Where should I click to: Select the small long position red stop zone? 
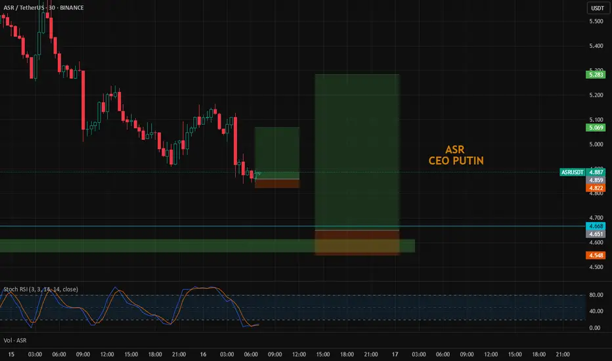tap(277, 183)
